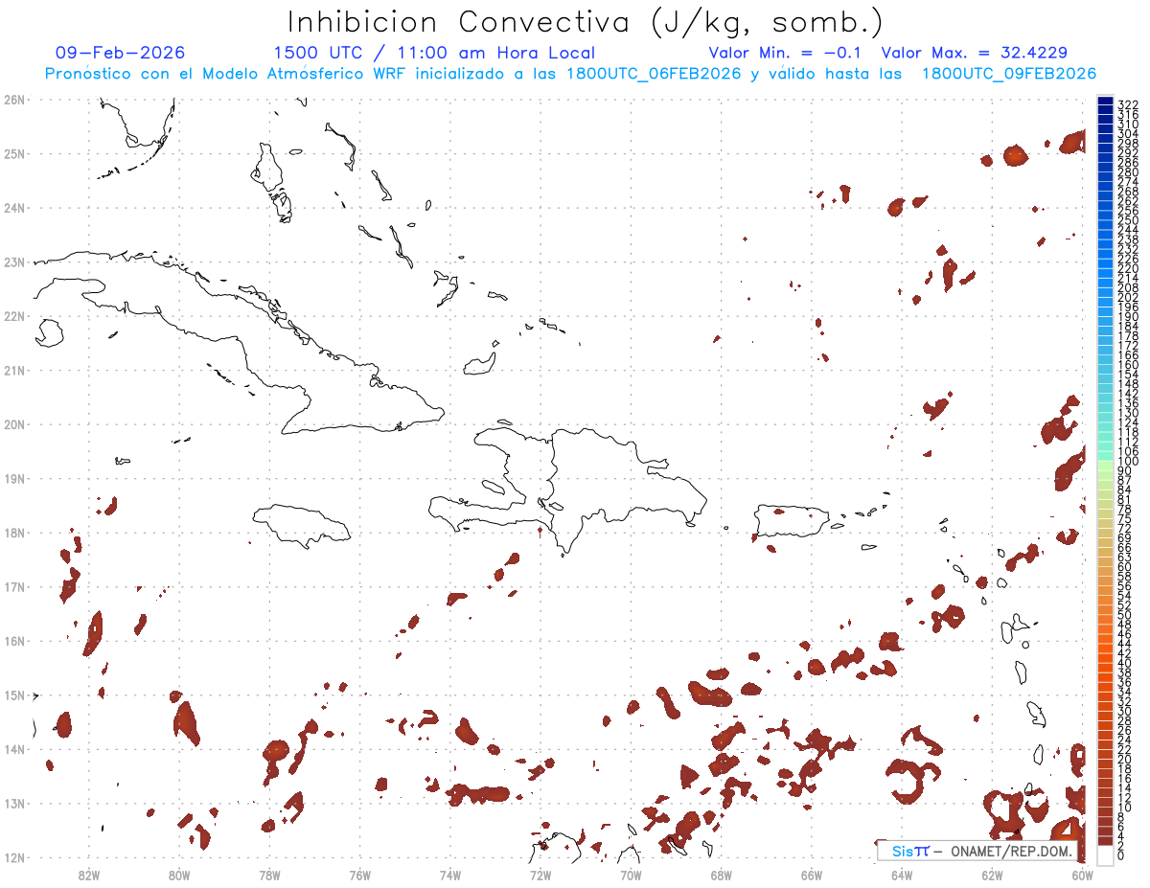Click inside the Puerto Rico island outline
This screenshot has width=1150, height=888.
(x=792, y=523)
